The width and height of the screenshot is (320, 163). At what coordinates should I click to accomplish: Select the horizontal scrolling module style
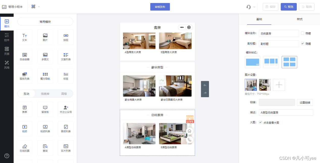pyautogui.click(x=271, y=62)
